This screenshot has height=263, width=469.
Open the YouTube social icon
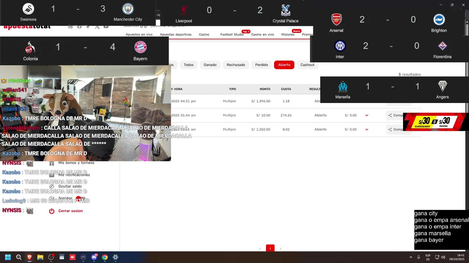(x=106, y=26)
